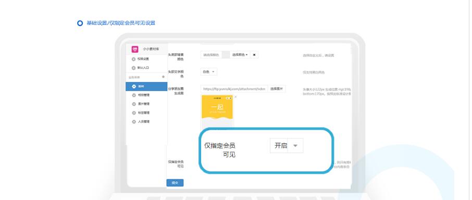This screenshot has height=200, width=472.
Task: Click the header background color text field
Action: [x=211, y=55]
